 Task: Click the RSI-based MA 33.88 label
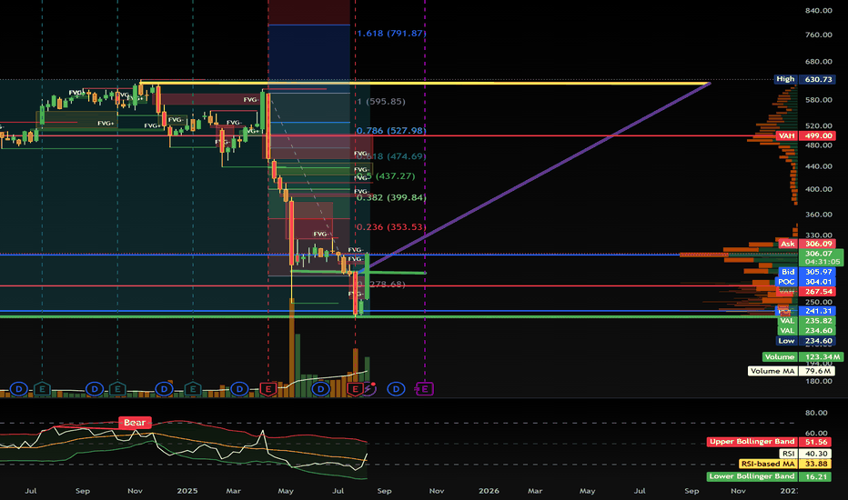[x=785, y=464]
